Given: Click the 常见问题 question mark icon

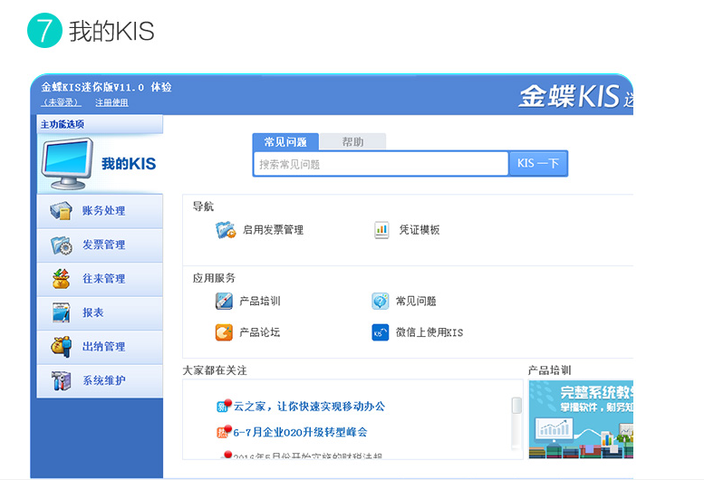Looking at the screenshot, I should (381, 301).
